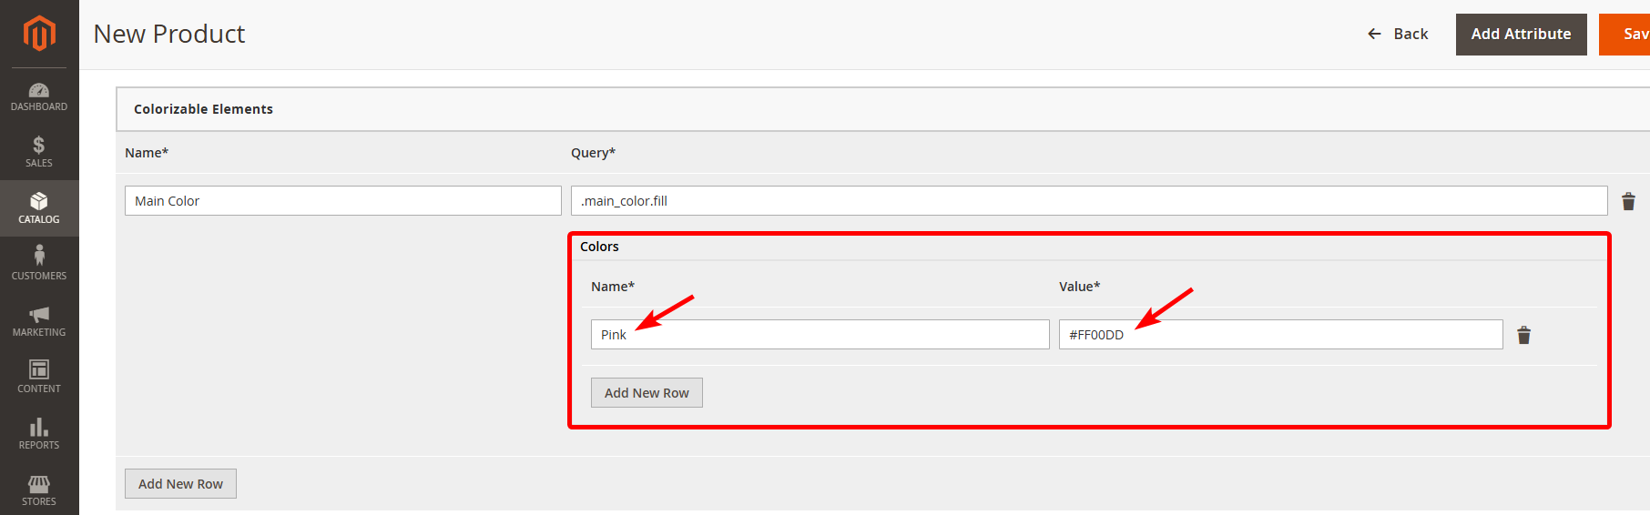Viewport: 1650px width, 515px height.
Task: Click the Pink color name field
Action: (x=820, y=335)
